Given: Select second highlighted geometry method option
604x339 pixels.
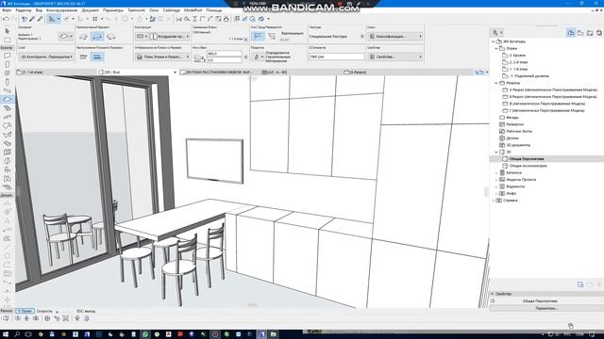Looking at the screenshot, I should (x=97, y=37).
